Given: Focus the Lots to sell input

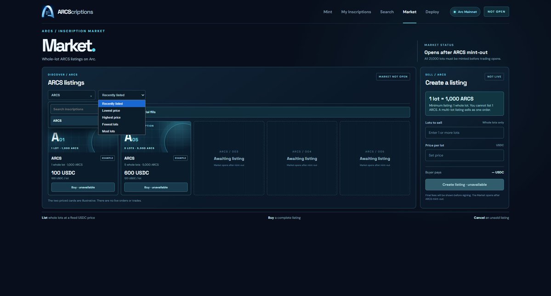Looking at the screenshot, I should (464, 132).
